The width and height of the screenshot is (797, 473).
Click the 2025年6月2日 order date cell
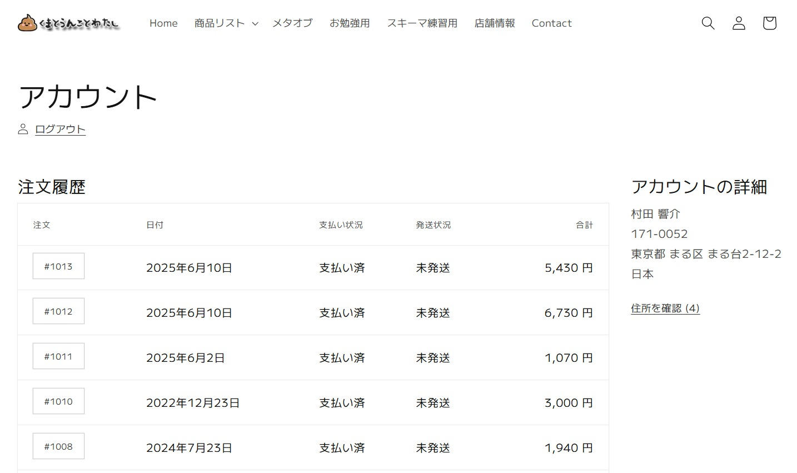pyautogui.click(x=185, y=358)
